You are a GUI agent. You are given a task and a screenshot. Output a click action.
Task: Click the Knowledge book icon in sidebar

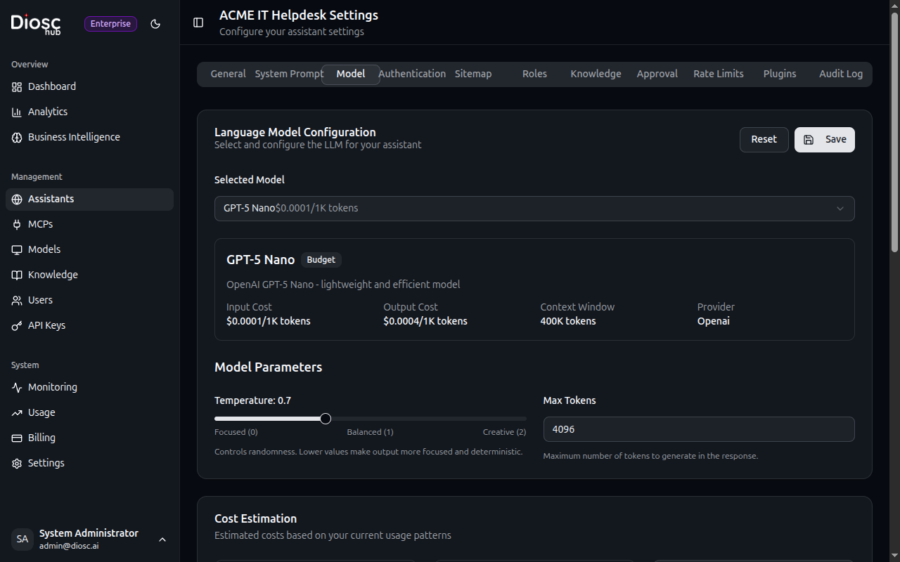[17, 275]
